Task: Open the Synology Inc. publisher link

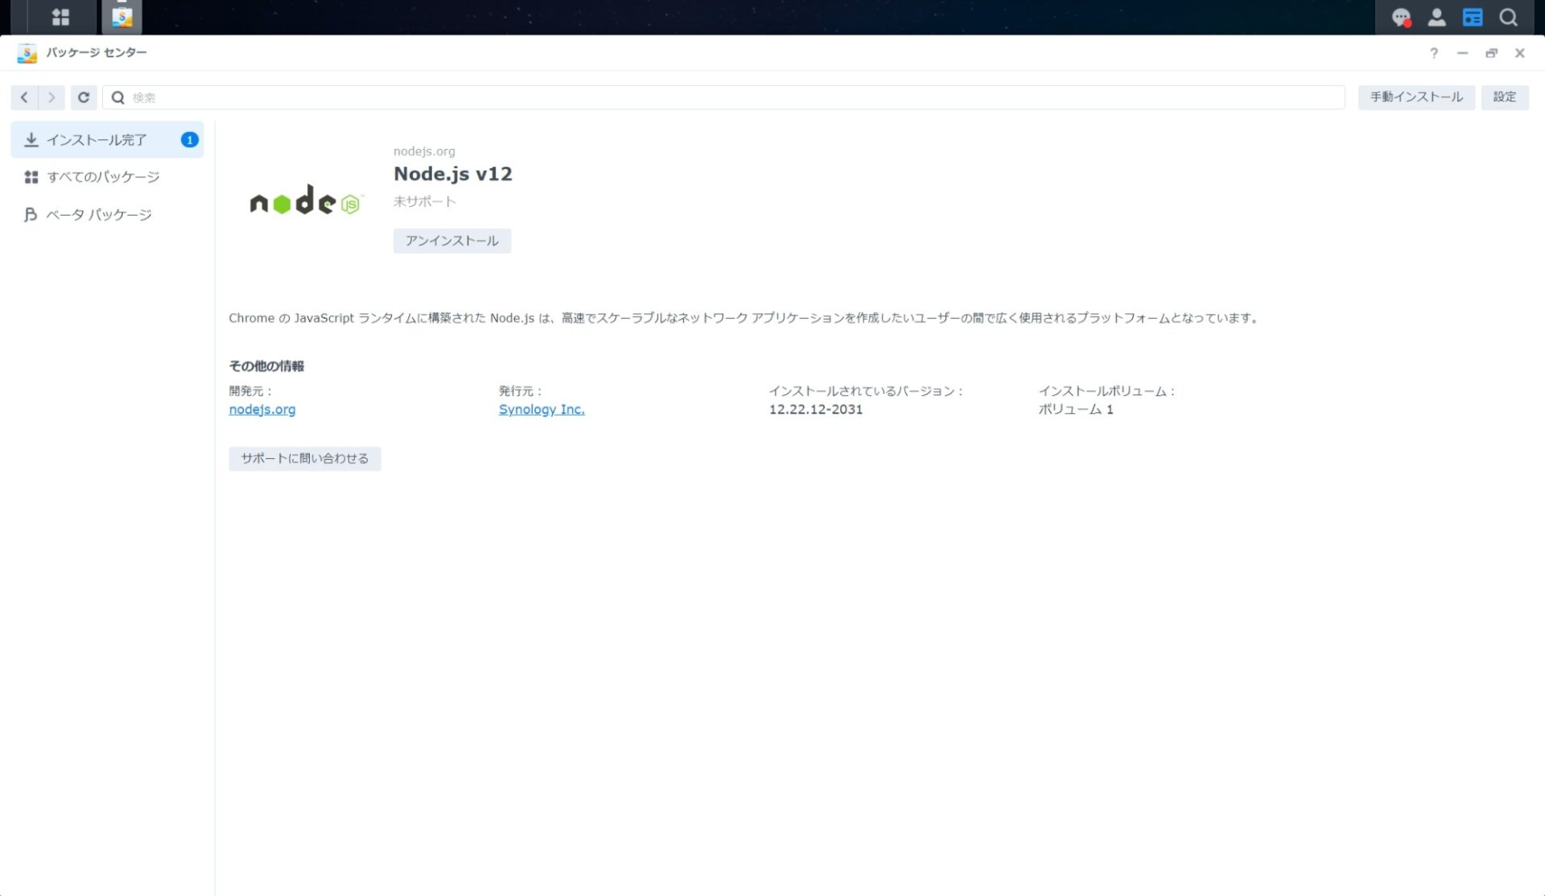Action: (541, 409)
